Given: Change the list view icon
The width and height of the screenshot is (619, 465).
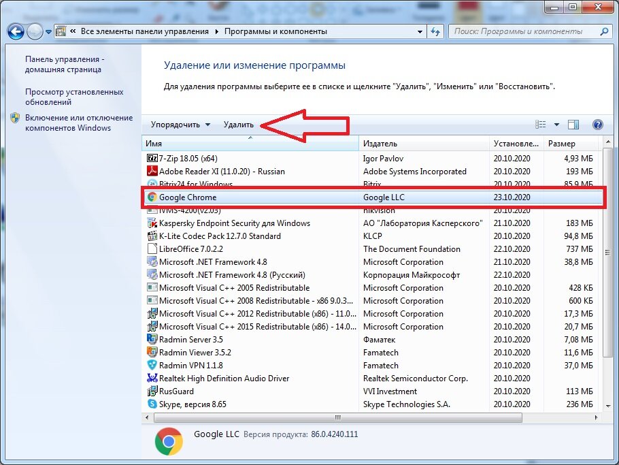Looking at the screenshot, I should pos(541,125).
